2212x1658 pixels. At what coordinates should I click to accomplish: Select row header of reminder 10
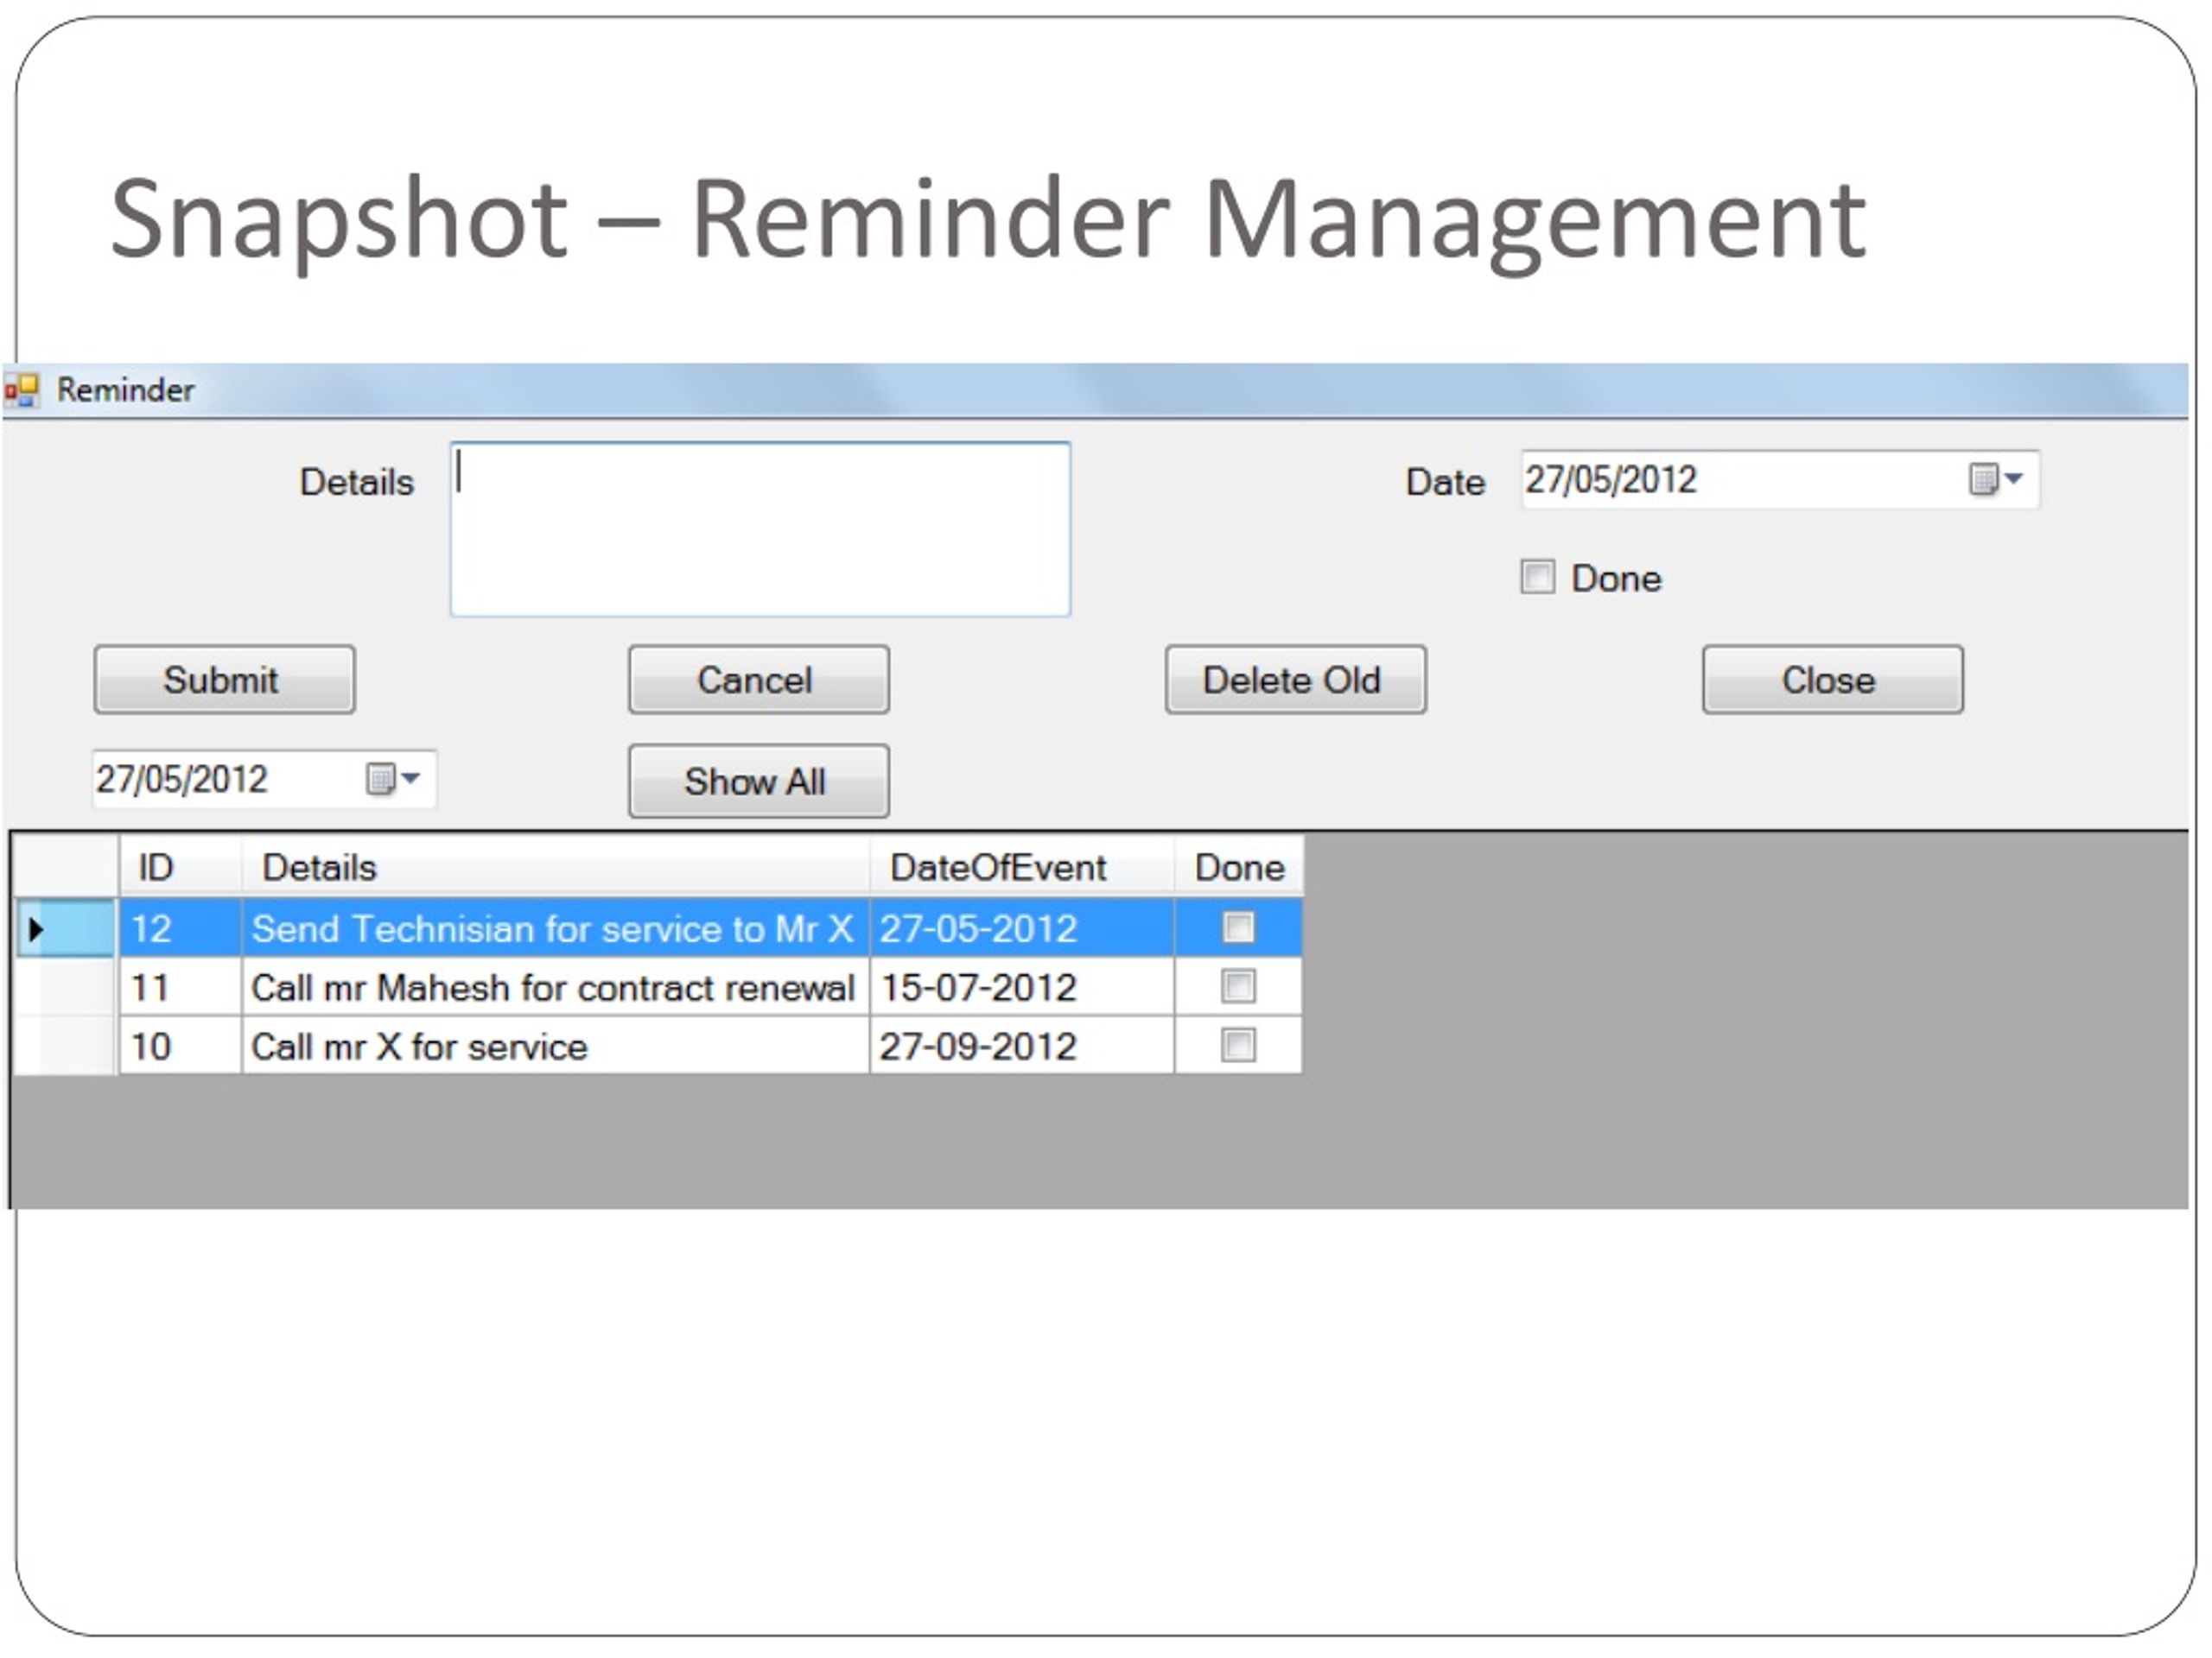tap(65, 1047)
